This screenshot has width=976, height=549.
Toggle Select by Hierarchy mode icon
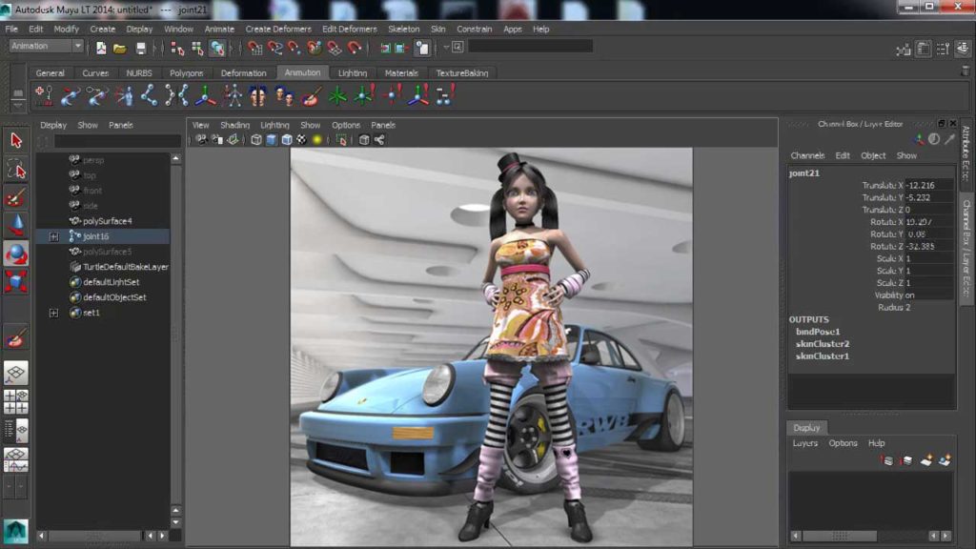[177, 48]
